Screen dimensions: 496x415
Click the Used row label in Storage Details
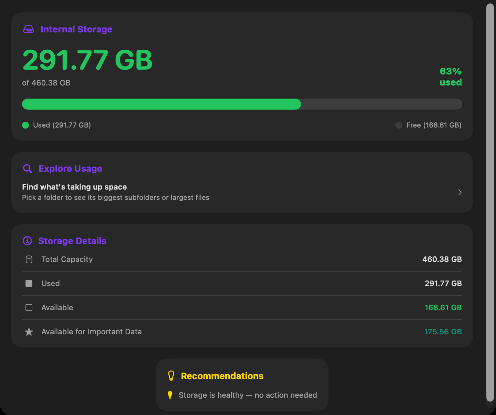[51, 283]
